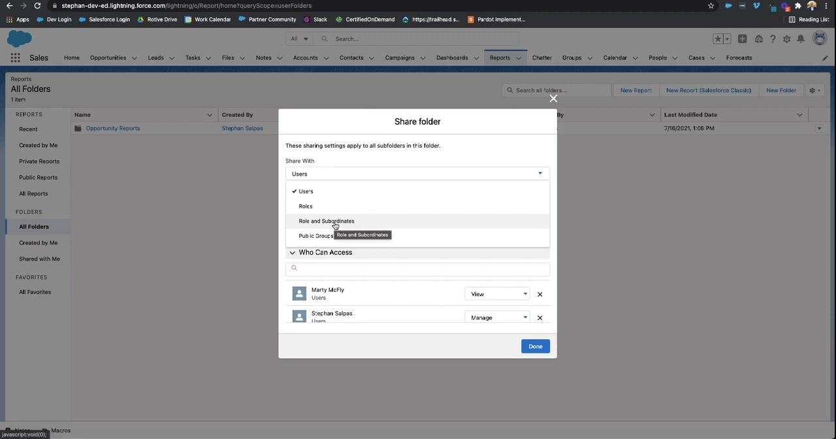The height and width of the screenshot is (439, 836).
Task: Open Name column sort menu
Action: [x=210, y=115]
